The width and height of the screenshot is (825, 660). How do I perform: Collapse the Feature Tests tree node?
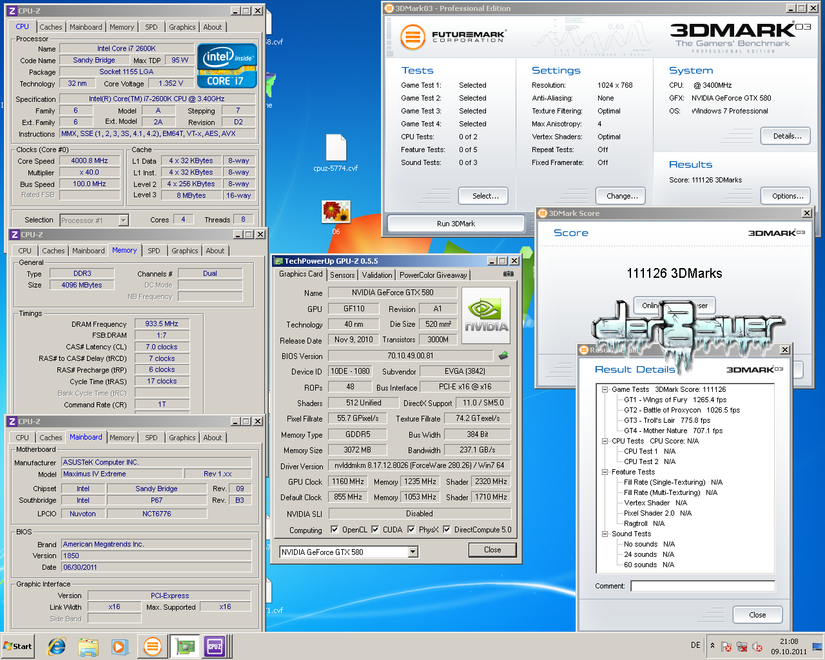pyautogui.click(x=605, y=472)
